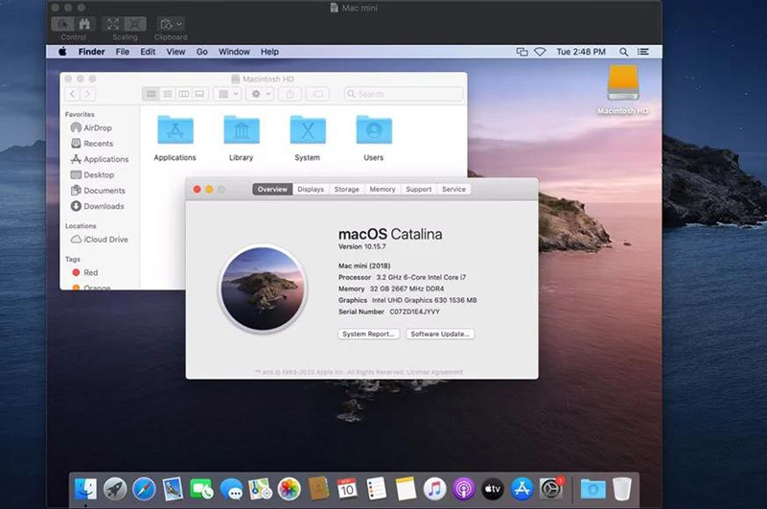This screenshot has width=767, height=509.
Task: Switch Finder to list view
Action: (x=167, y=94)
